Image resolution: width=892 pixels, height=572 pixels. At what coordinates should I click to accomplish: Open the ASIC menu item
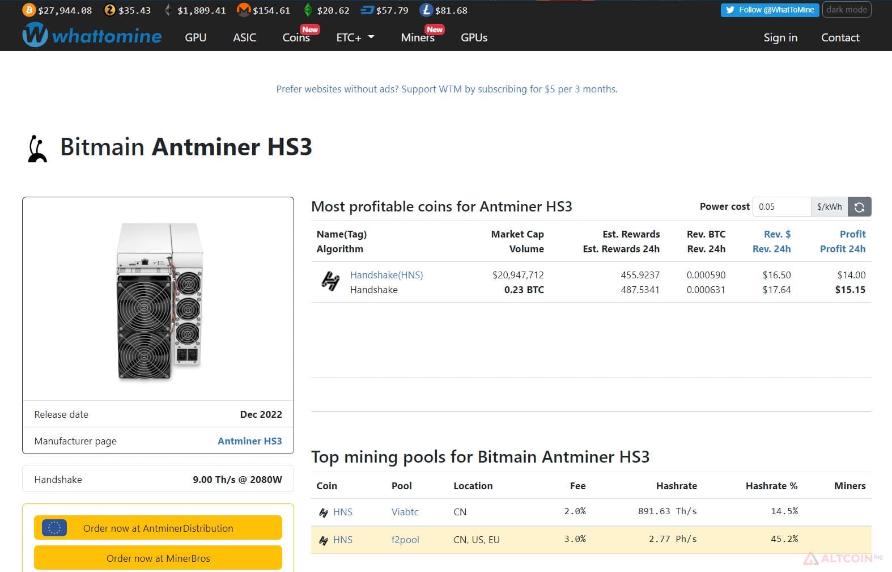[244, 37]
